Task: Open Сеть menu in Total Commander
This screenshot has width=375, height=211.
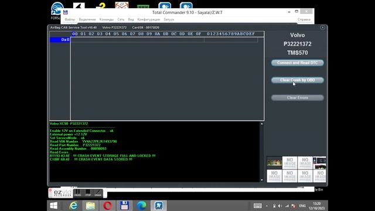Action: point(121,19)
